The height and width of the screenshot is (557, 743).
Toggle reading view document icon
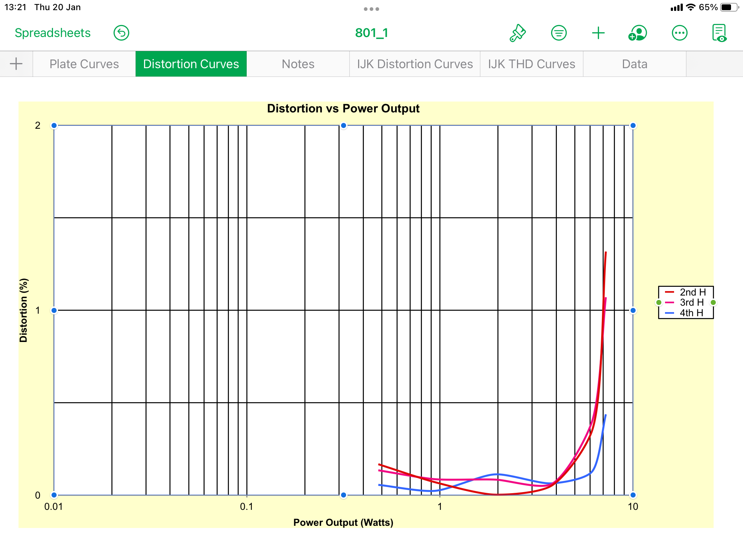(719, 33)
